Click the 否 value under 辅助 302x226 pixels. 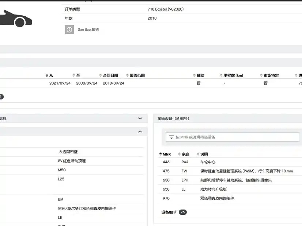pos(199,83)
